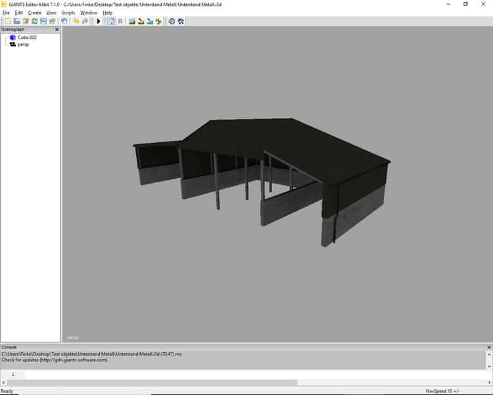
Task: Click the console script input field
Action: [256, 374]
